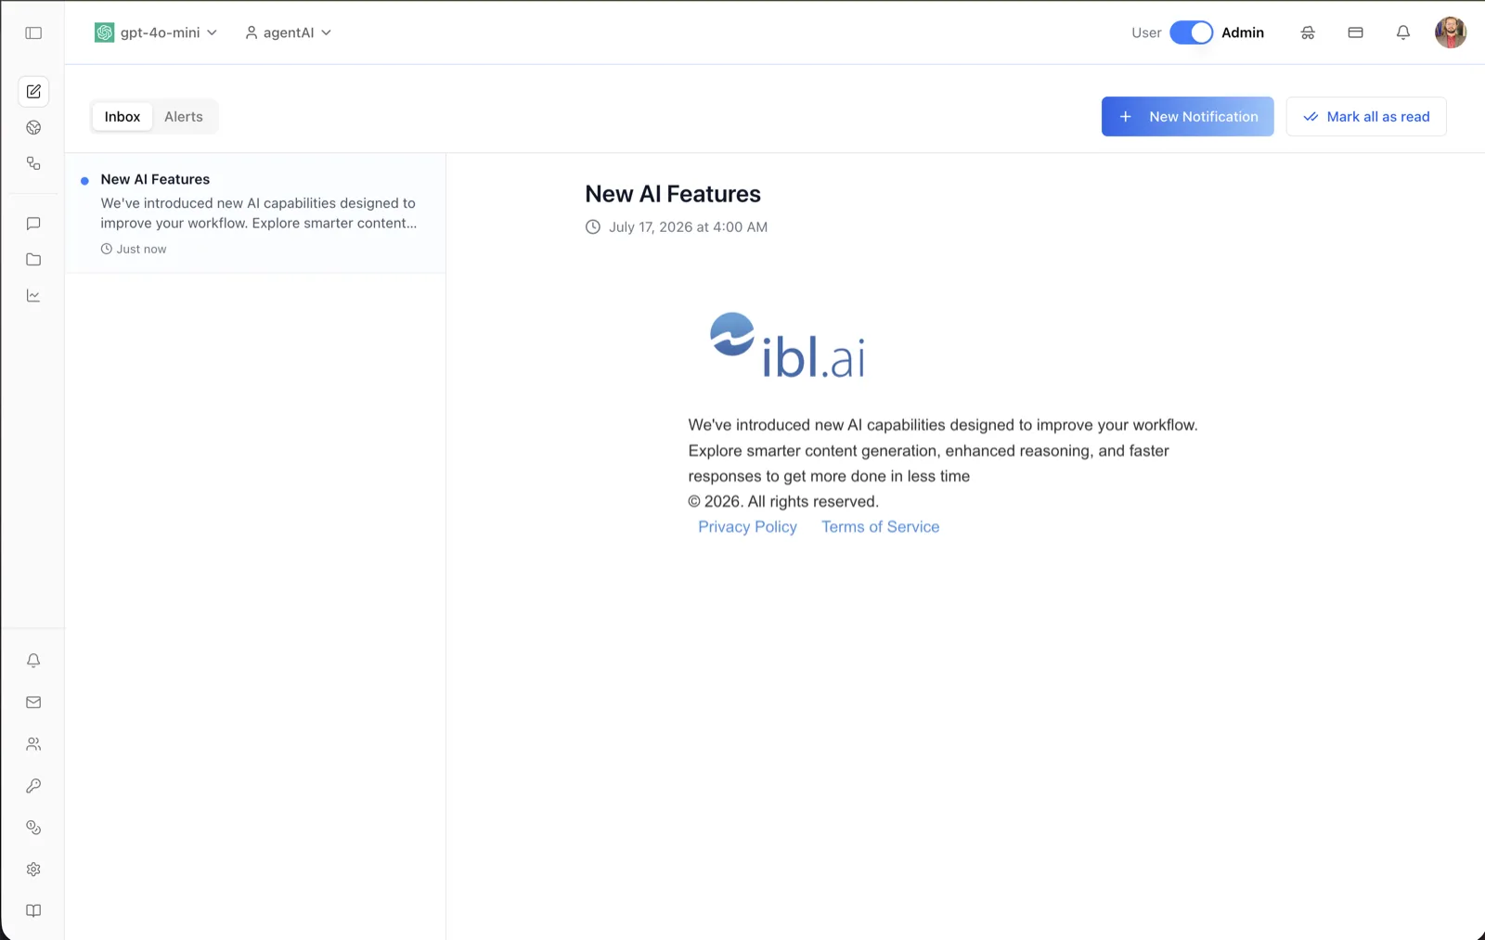Click the ibl.ai logo image
Viewport: 1485px width, 940px height.
pos(788,345)
